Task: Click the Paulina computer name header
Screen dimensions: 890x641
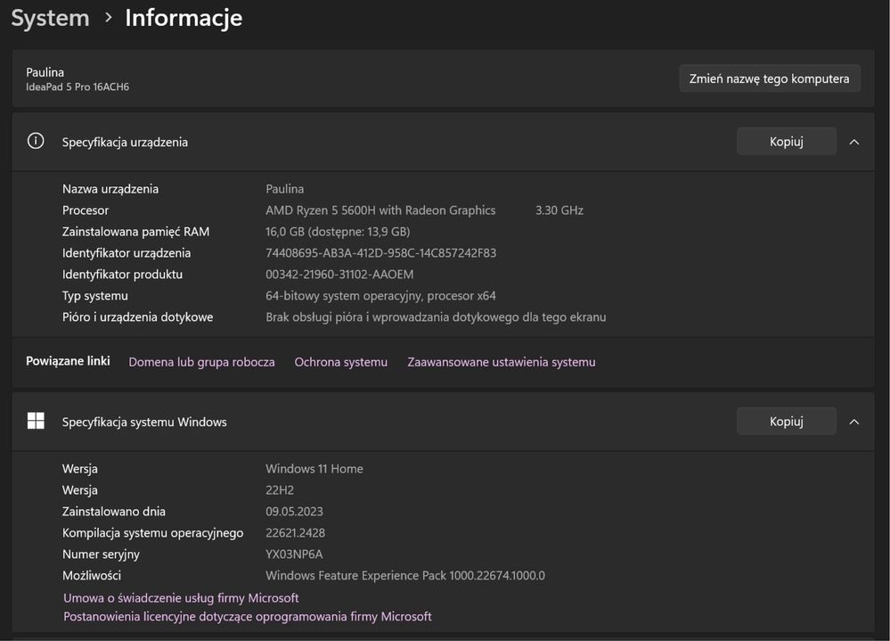Action: click(45, 72)
